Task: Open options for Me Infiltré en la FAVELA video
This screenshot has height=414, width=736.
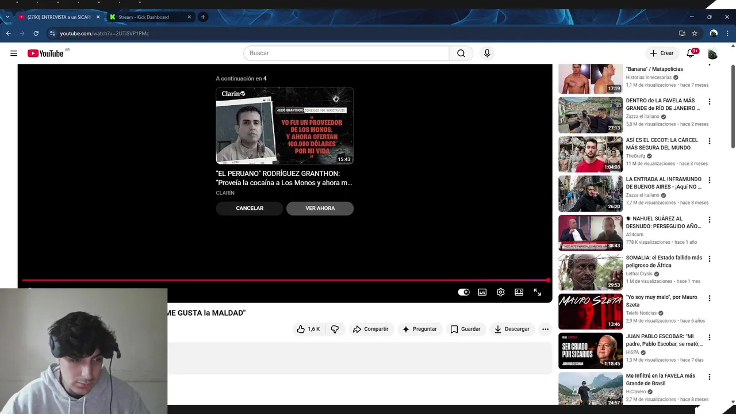Action: click(x=709, y=377)
